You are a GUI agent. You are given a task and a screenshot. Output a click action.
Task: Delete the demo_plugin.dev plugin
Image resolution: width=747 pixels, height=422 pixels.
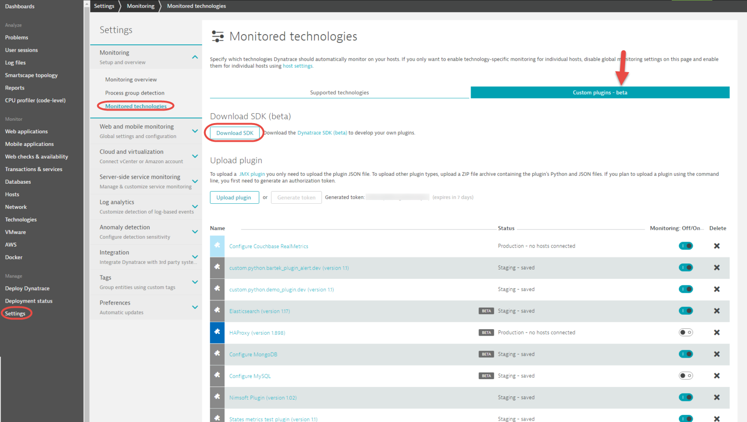point(717,289)
